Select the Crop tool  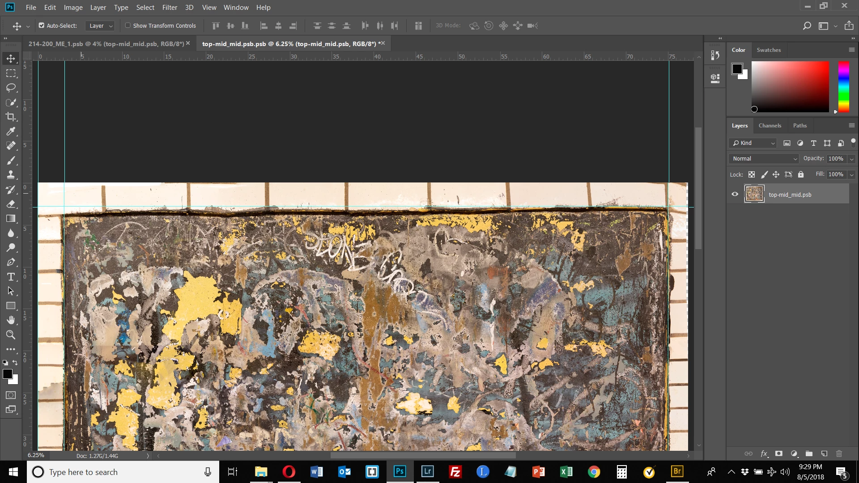click(x=11, y=117)
